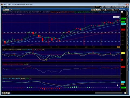Click the wide timeframe button before Style
Viewport: 130px width, 98px height.
[x=97, y=10]
